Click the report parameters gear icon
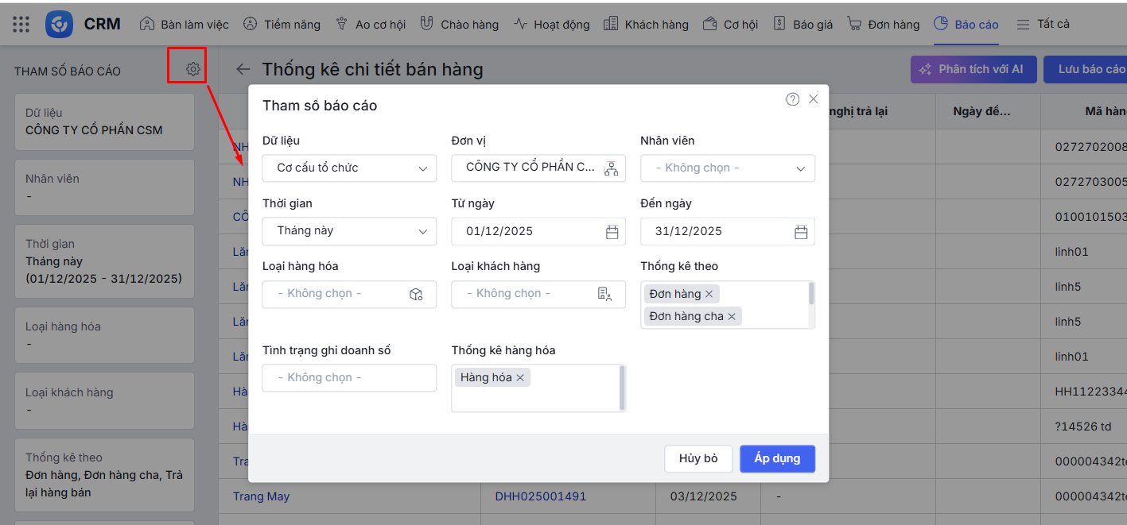This screenshot has width=1127, height=525. [192, 69]
